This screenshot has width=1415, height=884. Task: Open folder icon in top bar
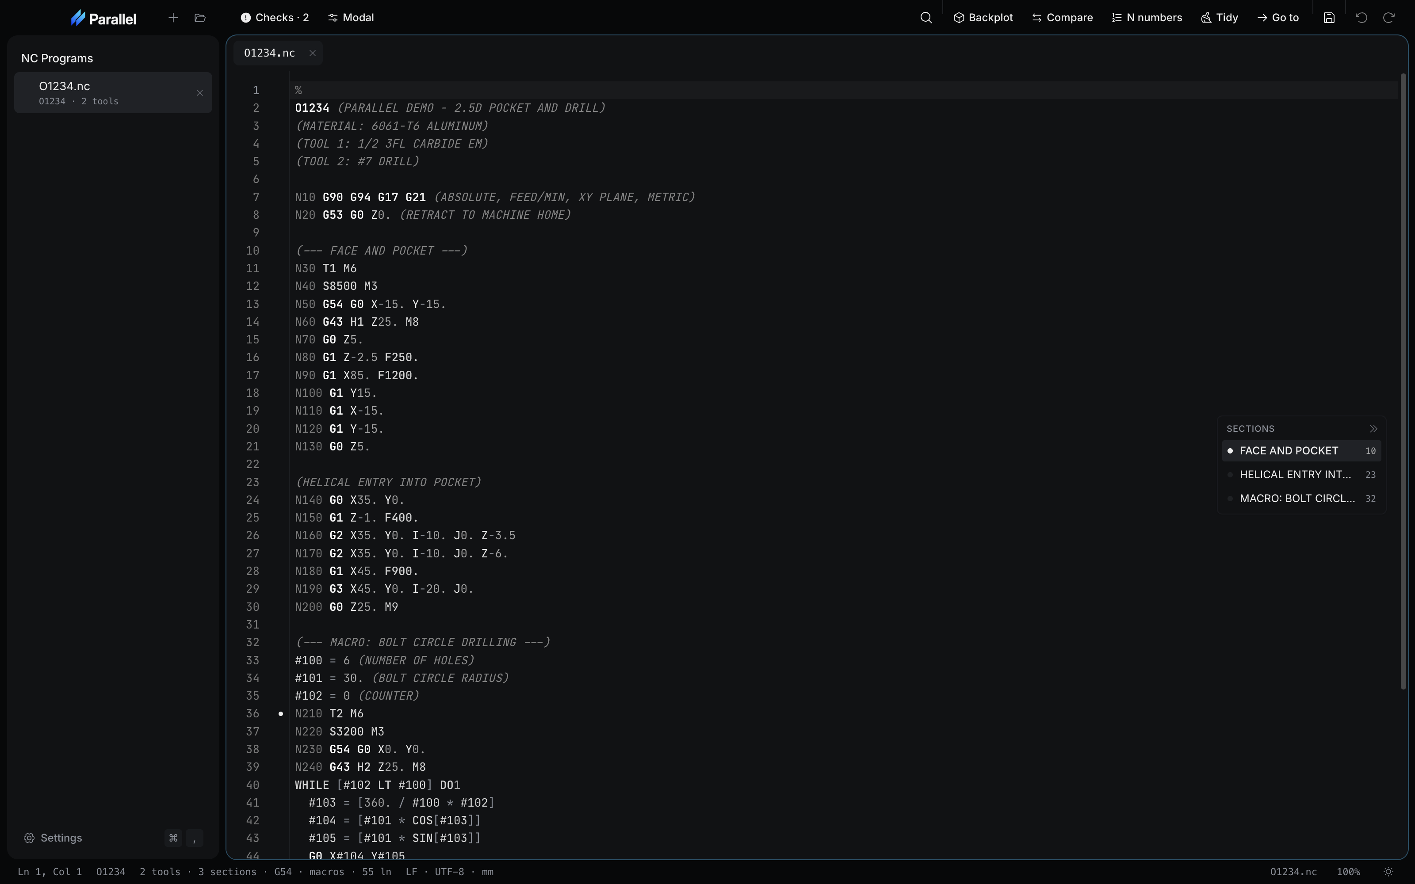(200, 18)
